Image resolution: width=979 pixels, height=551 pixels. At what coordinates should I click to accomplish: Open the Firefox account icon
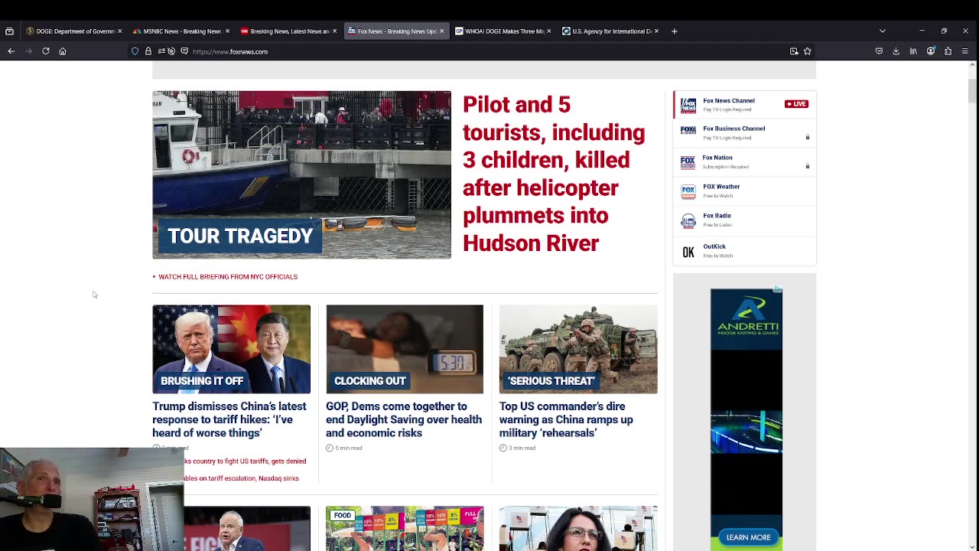(x=931, y=51)
